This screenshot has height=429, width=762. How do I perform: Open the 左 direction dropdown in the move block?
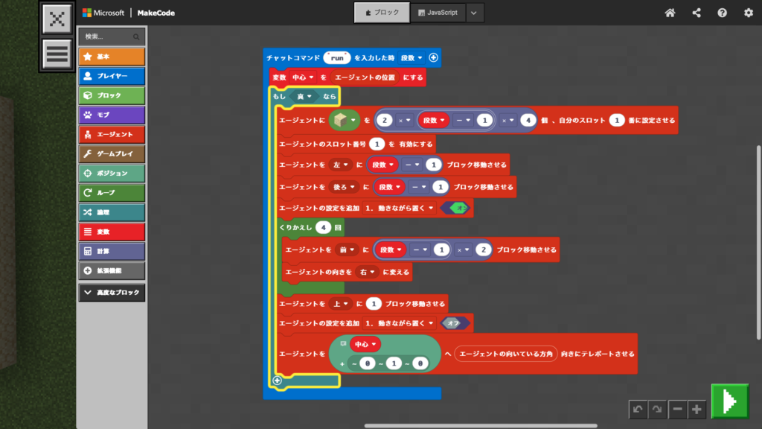[342, 164]
